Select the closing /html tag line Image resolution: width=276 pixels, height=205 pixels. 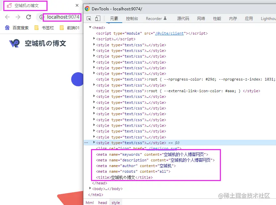pyautogui.click(x=96, y=195)
